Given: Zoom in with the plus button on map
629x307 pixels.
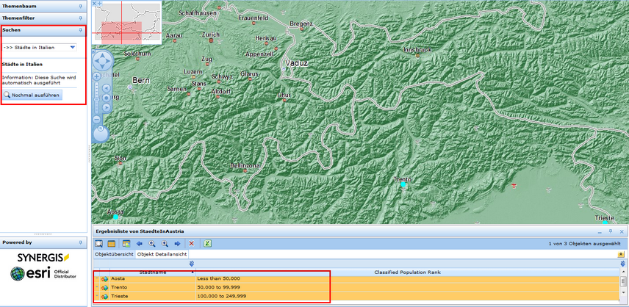Looking at the screenshot, I should (x=97, y=76).
